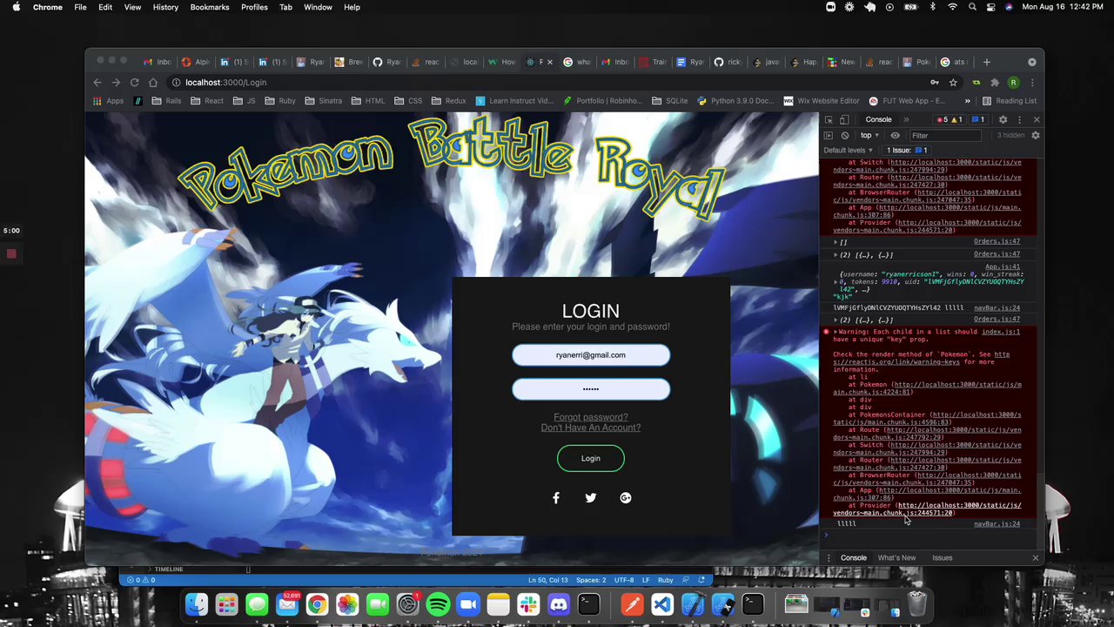Select the Console tab in DevTools
Viewport: 1114px width, 627px height.
coord(878,119)
